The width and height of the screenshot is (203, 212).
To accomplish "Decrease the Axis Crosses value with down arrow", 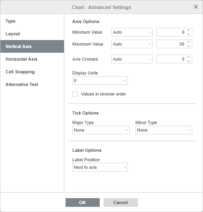I will click(x=188, y=61).
